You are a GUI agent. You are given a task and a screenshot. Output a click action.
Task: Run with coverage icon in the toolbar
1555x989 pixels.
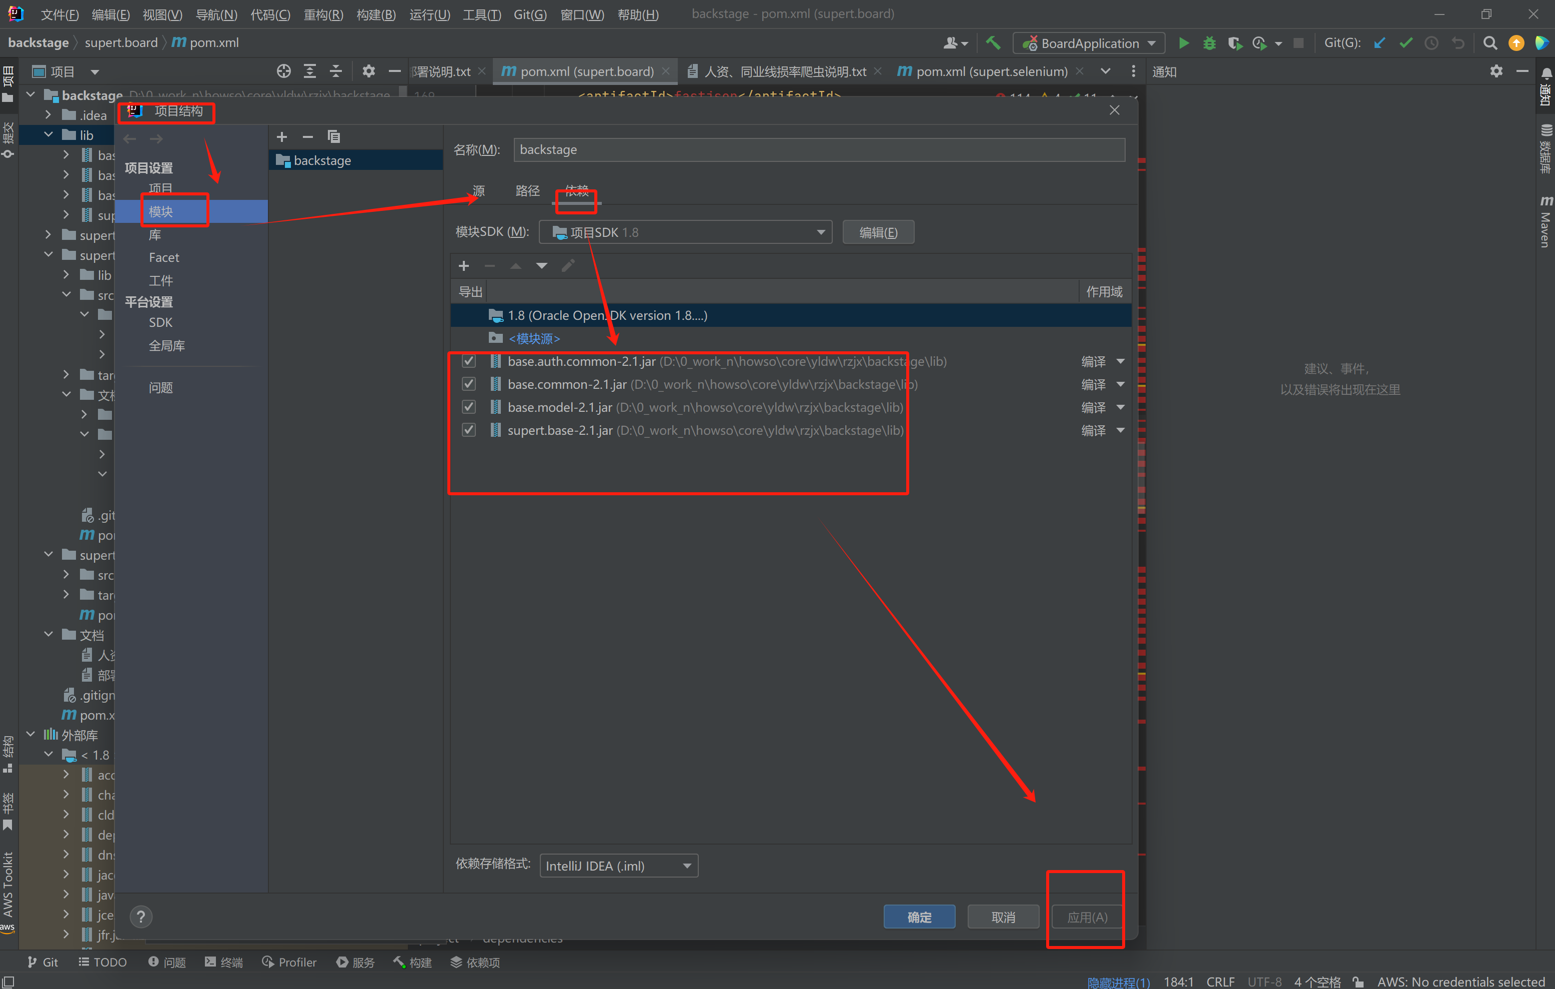pos(1235,43)
